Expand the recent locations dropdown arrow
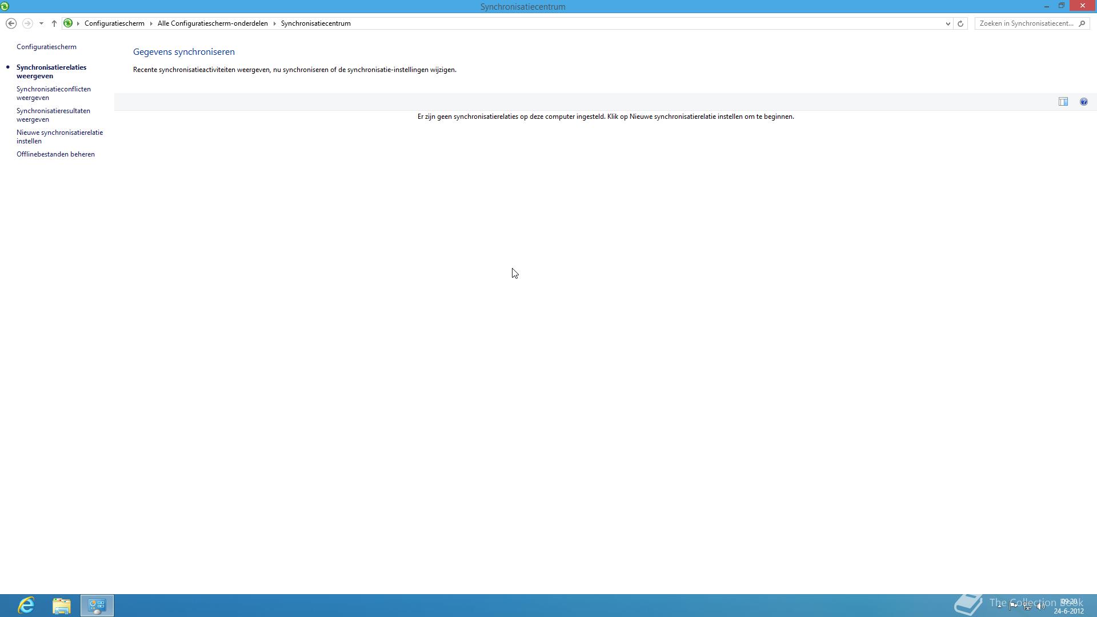 tap(41, 23)
